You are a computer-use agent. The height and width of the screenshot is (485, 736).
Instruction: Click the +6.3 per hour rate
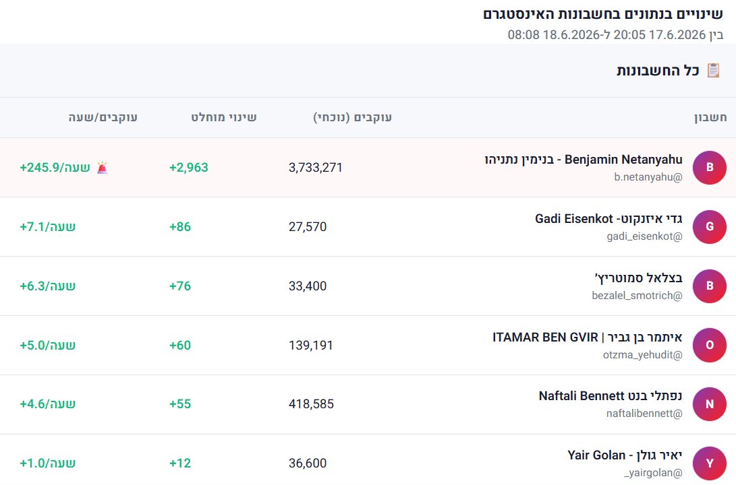coord(47,286)
